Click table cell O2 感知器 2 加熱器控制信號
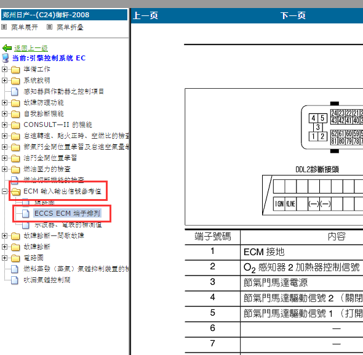 click(x=301, y=267)
